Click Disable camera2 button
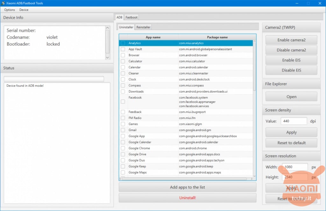This screenshot has width=326, height=211. click(x=291, y=50)
